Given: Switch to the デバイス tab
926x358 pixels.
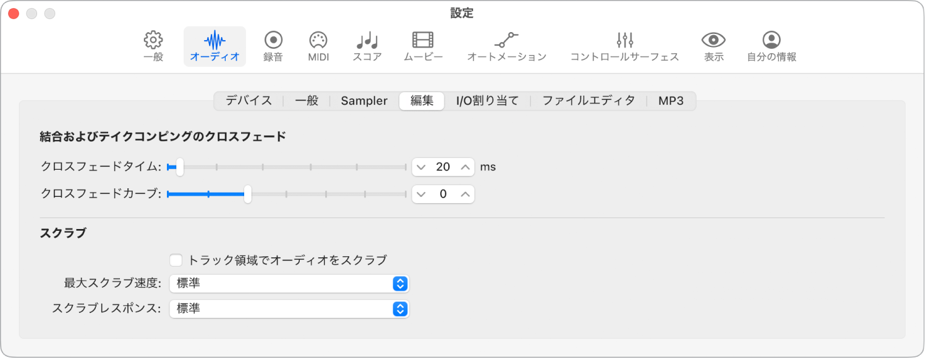Looking at the screenshot, I should [x=248, y=100].
